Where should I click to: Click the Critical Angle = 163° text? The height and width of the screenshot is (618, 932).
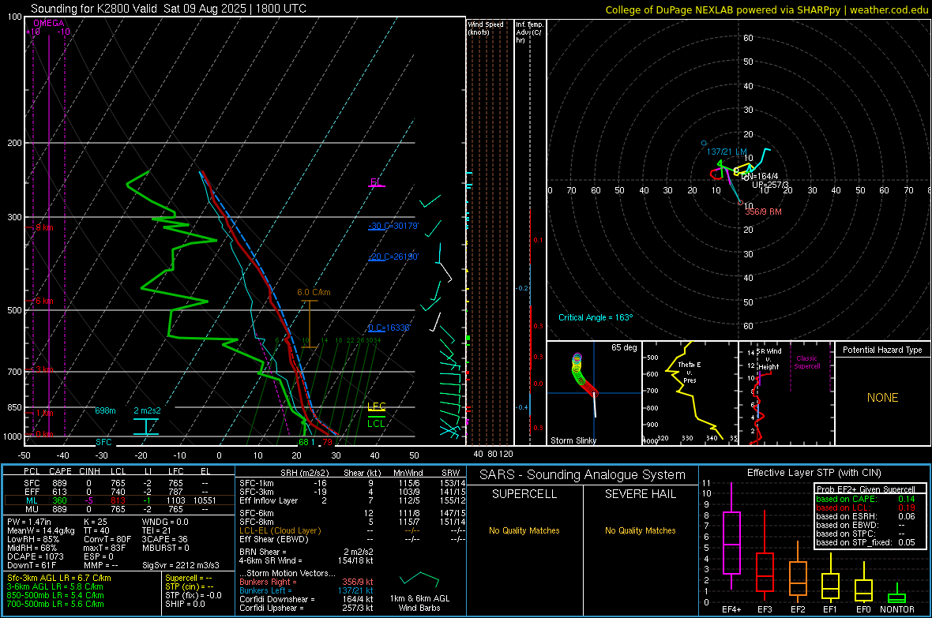[x=596, y=317]
